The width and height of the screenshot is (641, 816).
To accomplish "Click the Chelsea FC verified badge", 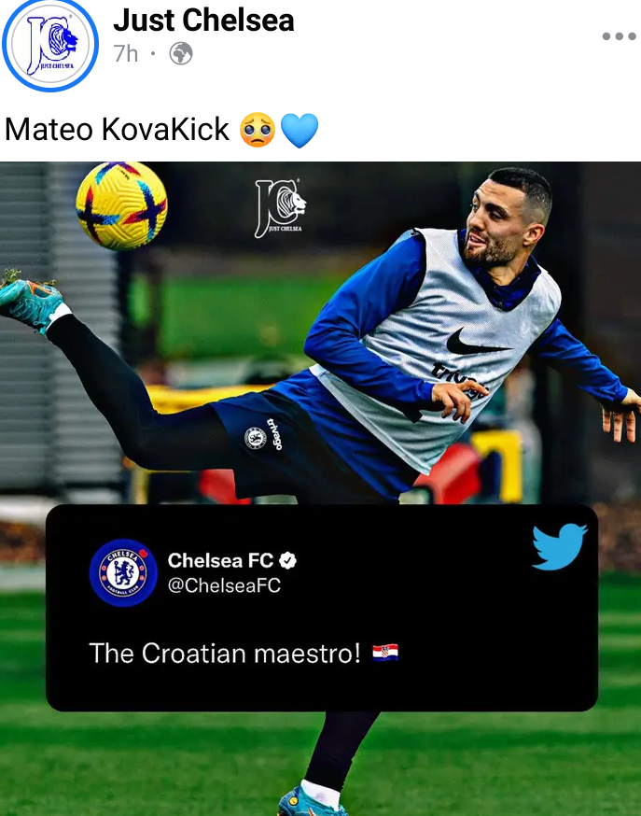I will [x=287, y=560].
